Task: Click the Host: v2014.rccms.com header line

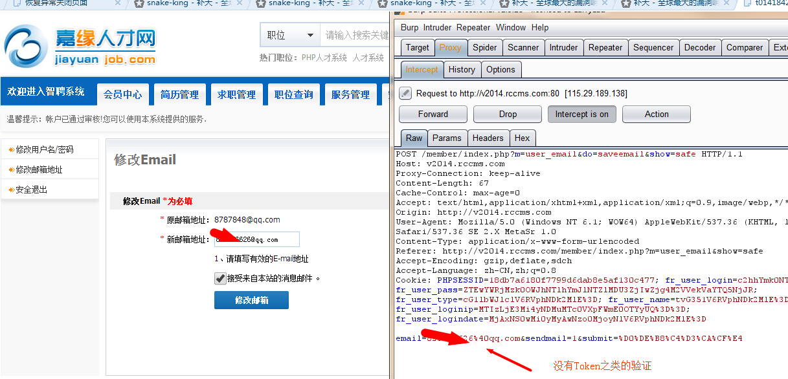Action: click(450, 164)
